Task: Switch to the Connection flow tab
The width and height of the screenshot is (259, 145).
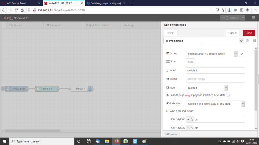Action: point(25,25)
